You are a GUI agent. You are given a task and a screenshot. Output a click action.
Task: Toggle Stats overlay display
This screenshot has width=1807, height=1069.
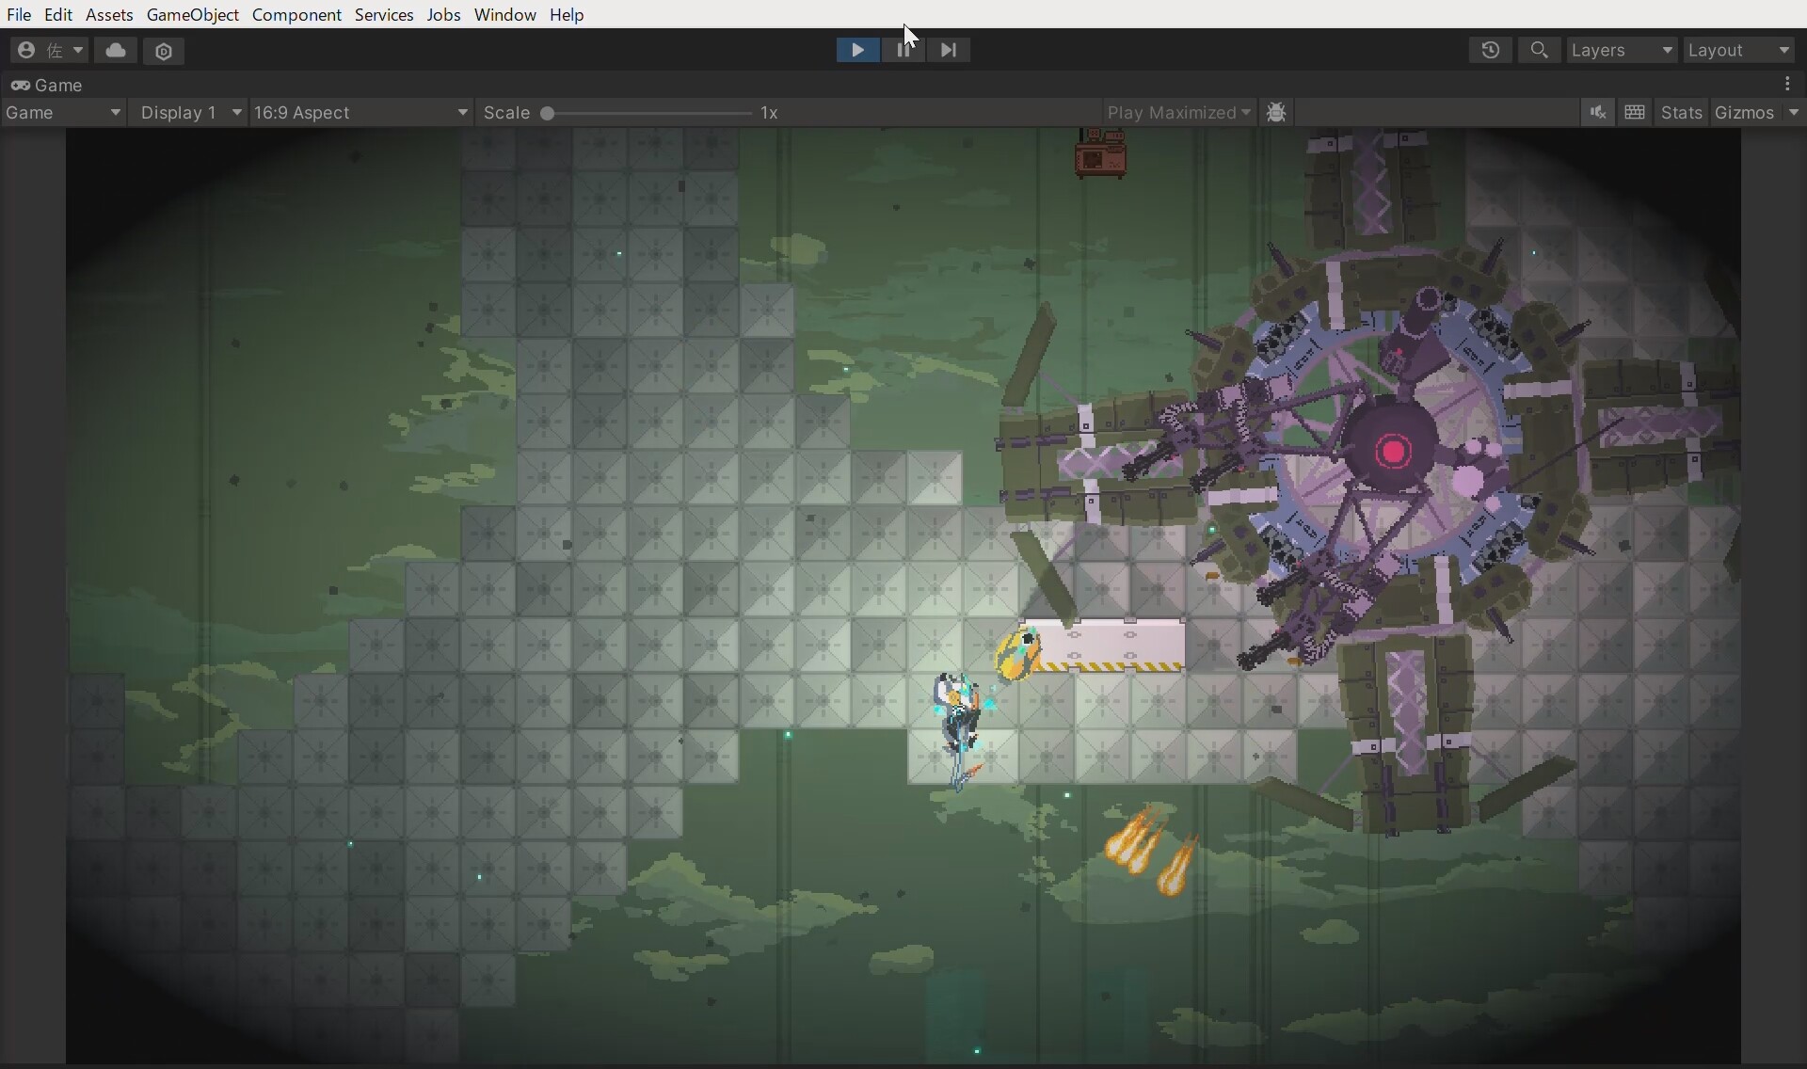click(x=1682, y=112)
